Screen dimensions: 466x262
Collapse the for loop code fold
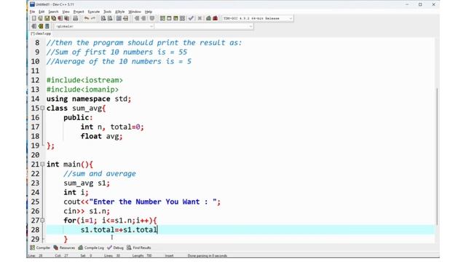pos(42,220)
